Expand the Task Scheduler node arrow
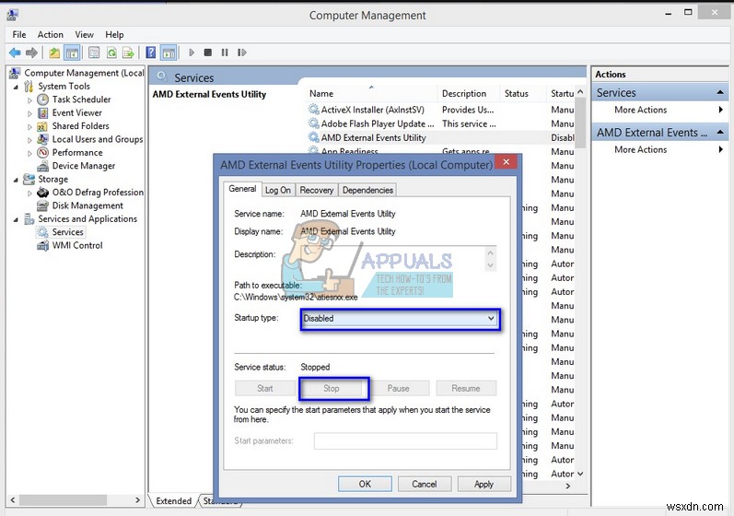The width and height of the screenshot is (734, 516). click(x=29, y=100)
